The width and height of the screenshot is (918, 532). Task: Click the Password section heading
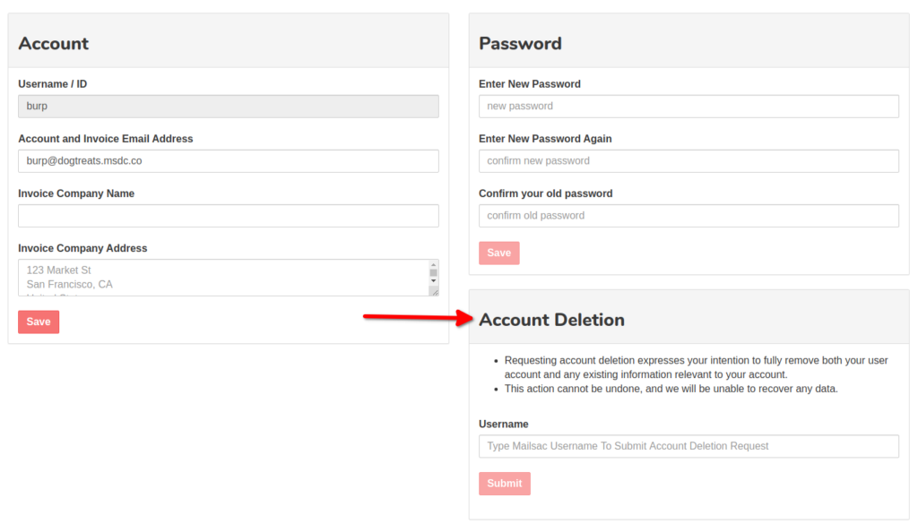[x=520, y=43]
